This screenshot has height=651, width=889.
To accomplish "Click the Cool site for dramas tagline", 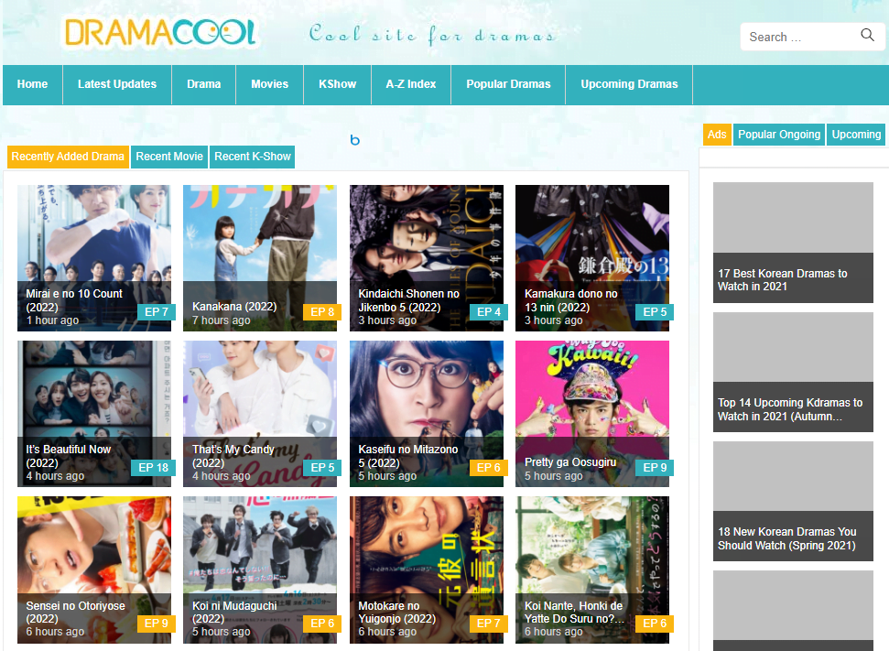I will point(432,34).
